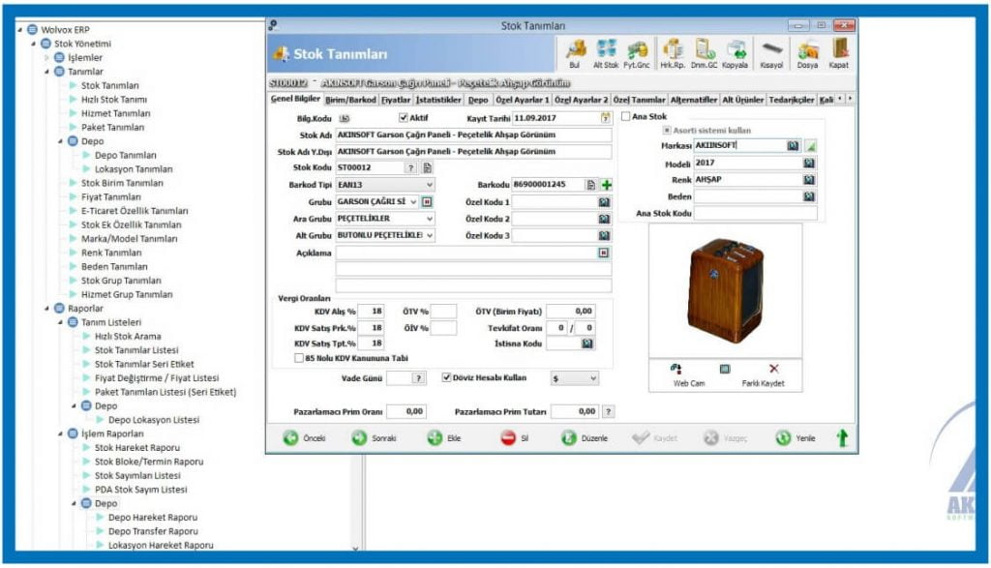The image size is (991, 568).
Task: Open Stok Hareket Raporu in tree
Action: pos(137,448)
